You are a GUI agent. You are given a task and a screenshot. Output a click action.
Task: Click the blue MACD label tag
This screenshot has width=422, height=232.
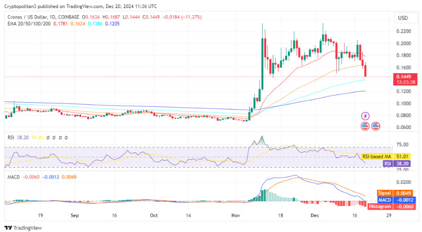click(x=385, y=200)
